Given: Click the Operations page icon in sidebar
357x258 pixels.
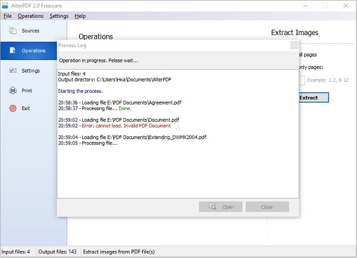Looking at the screenshot, I should (12, 51).
